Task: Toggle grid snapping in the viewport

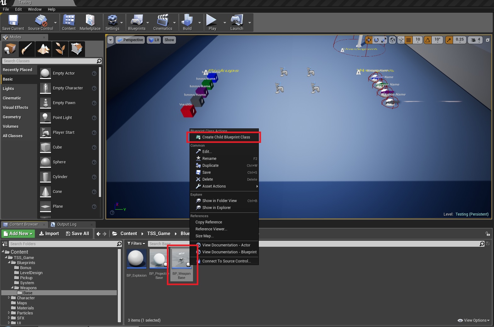Action: [x=409, y=40]
